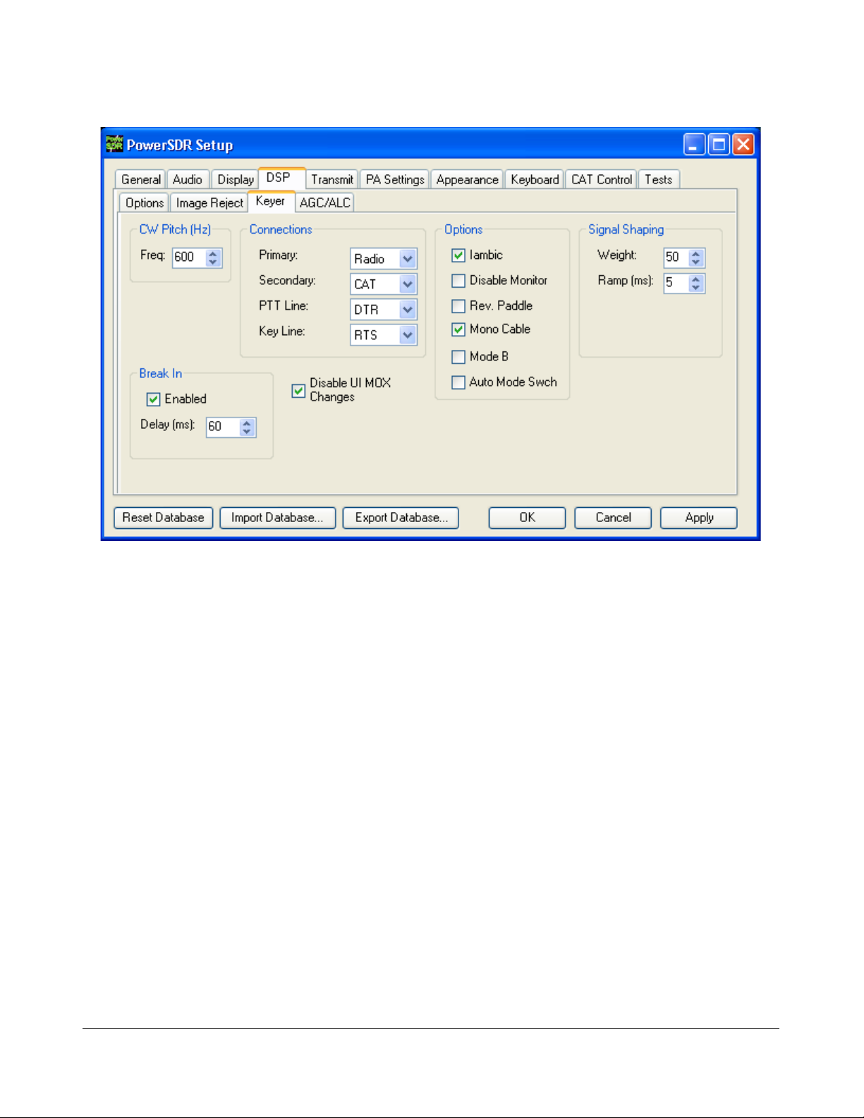Screen dimensions: 864x1118
Task: Click the PowerSDR icon in the title bar
Action: [114, 144]
